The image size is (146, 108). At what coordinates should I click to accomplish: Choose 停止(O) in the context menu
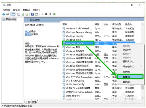pos(127,50)
